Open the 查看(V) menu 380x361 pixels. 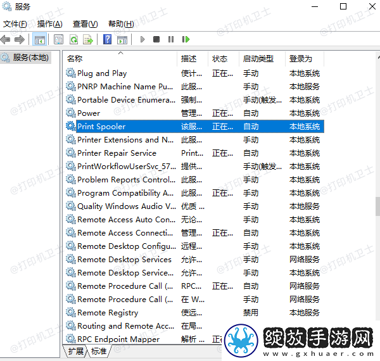point(85,24)
